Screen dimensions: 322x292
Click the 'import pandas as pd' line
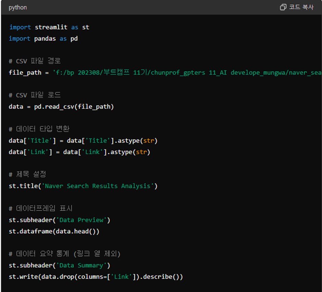coord(43,39)
